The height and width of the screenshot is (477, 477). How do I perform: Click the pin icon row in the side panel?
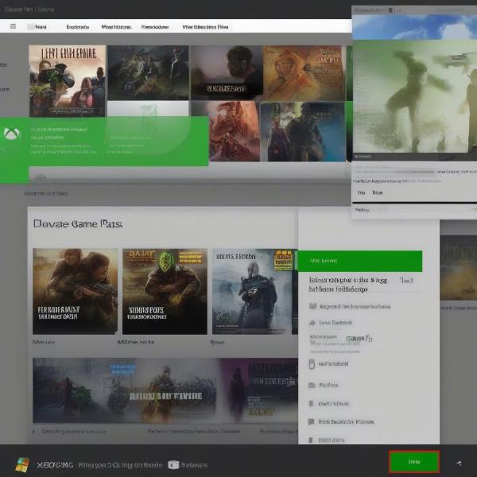(x=328, y=404)
